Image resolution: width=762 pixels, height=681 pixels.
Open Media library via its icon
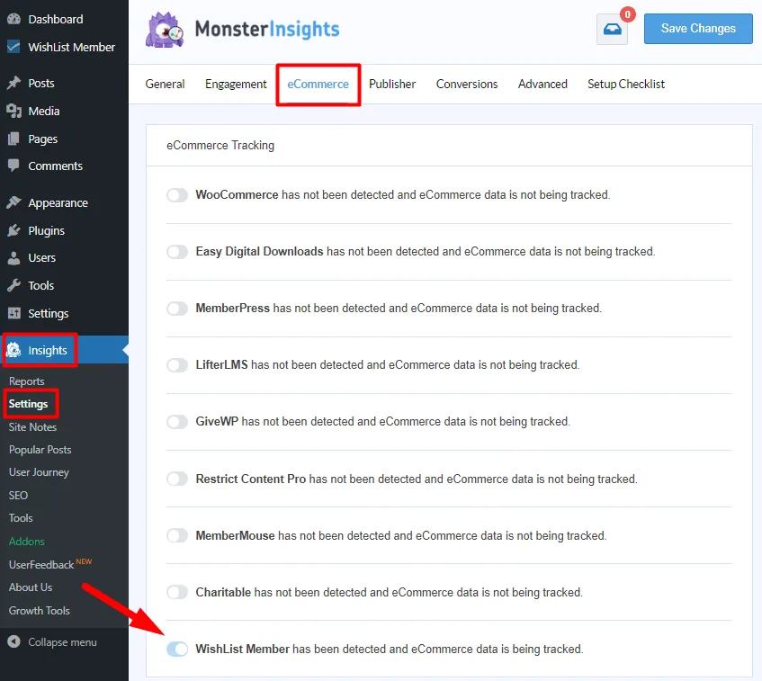13,111
